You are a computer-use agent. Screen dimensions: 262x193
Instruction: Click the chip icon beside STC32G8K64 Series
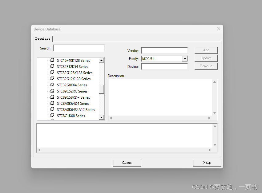(x=52, y=85)
